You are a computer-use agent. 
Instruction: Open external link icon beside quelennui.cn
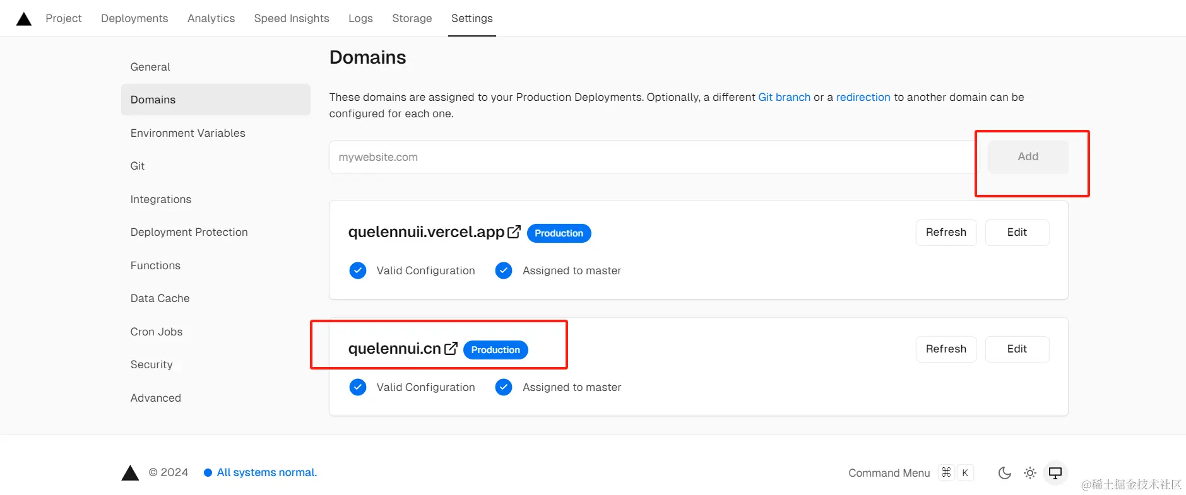click(x=451, y=349)
